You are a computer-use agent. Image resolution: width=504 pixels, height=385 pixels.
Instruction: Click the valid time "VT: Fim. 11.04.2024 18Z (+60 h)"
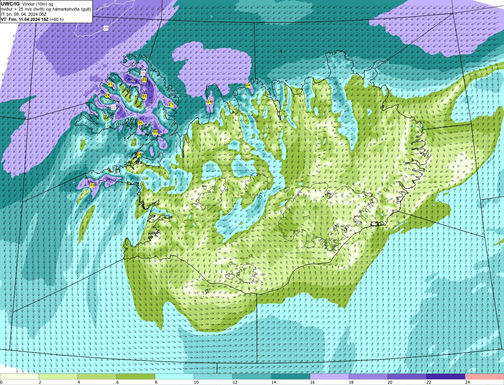tap(32, 19)
